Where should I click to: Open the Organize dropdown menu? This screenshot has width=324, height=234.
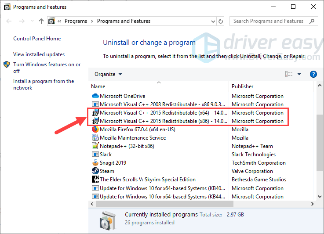(x=108, y=74)
